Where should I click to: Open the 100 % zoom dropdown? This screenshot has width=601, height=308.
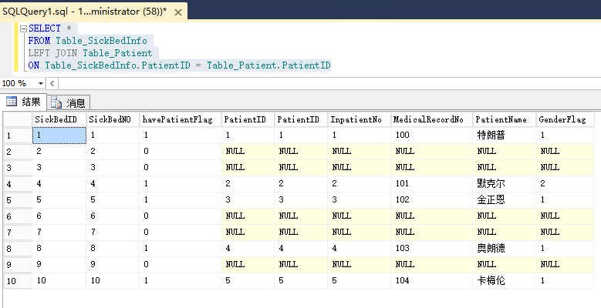(x=40, y=83)
